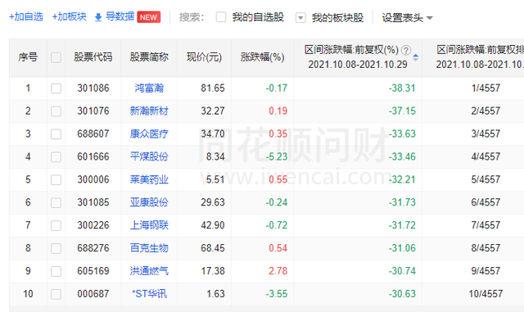Image resolution: width=524 pixels, height=312 pixels.
Task: Click stock code 605169
Action: (x=93, y=271)
